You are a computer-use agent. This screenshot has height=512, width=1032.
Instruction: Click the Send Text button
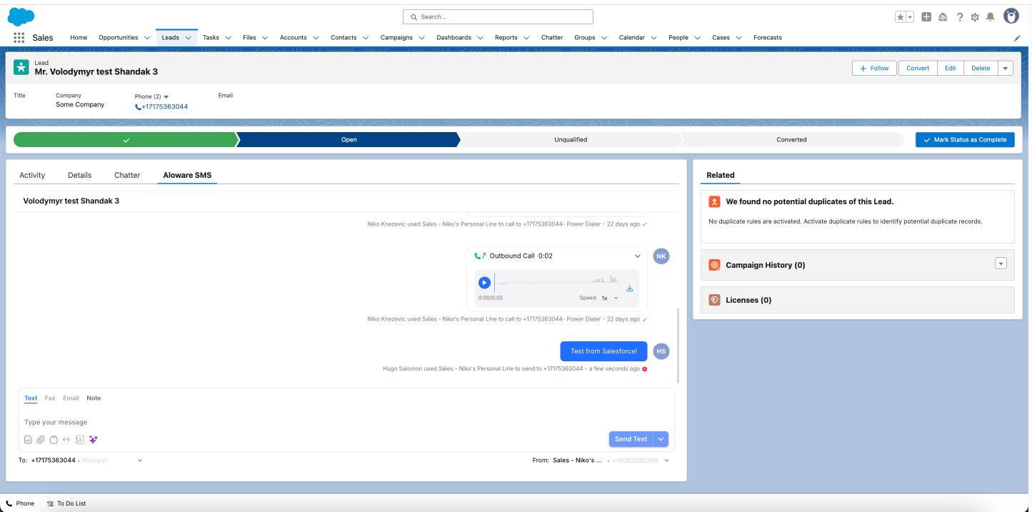(x=631, y=439)
